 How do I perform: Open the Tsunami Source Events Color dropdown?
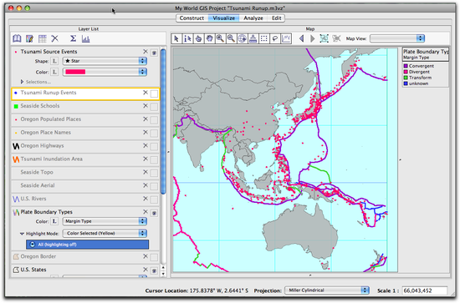point(105,72)
